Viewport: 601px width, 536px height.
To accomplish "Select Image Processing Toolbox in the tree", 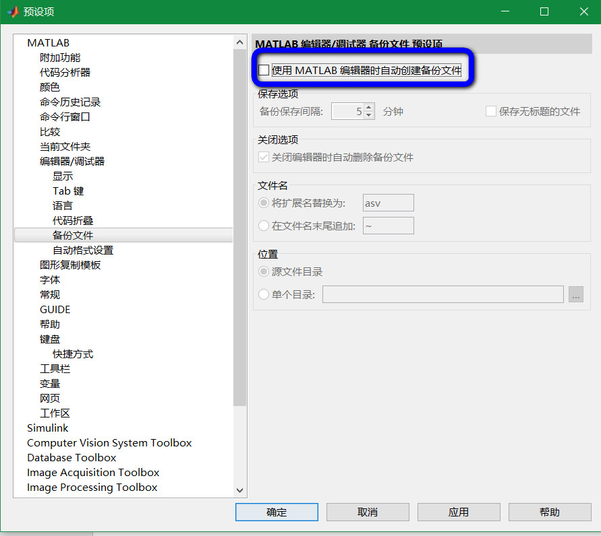I will [x=92, y=488].
